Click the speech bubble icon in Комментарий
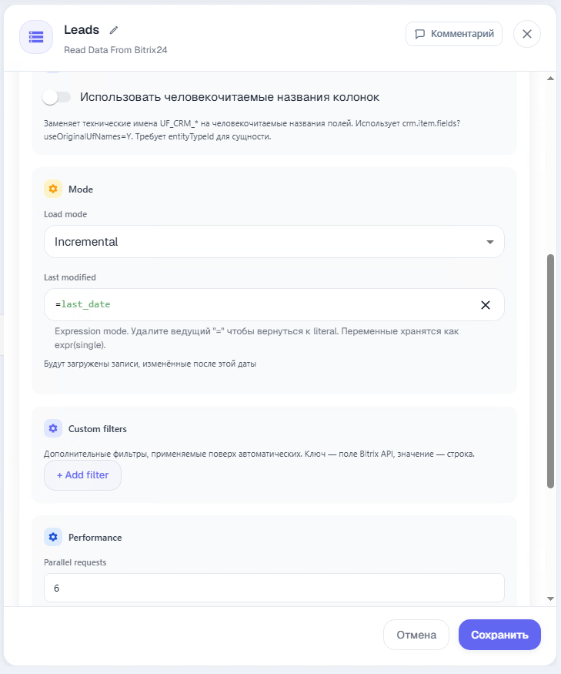Screen dimensions: 561x674 419,34
